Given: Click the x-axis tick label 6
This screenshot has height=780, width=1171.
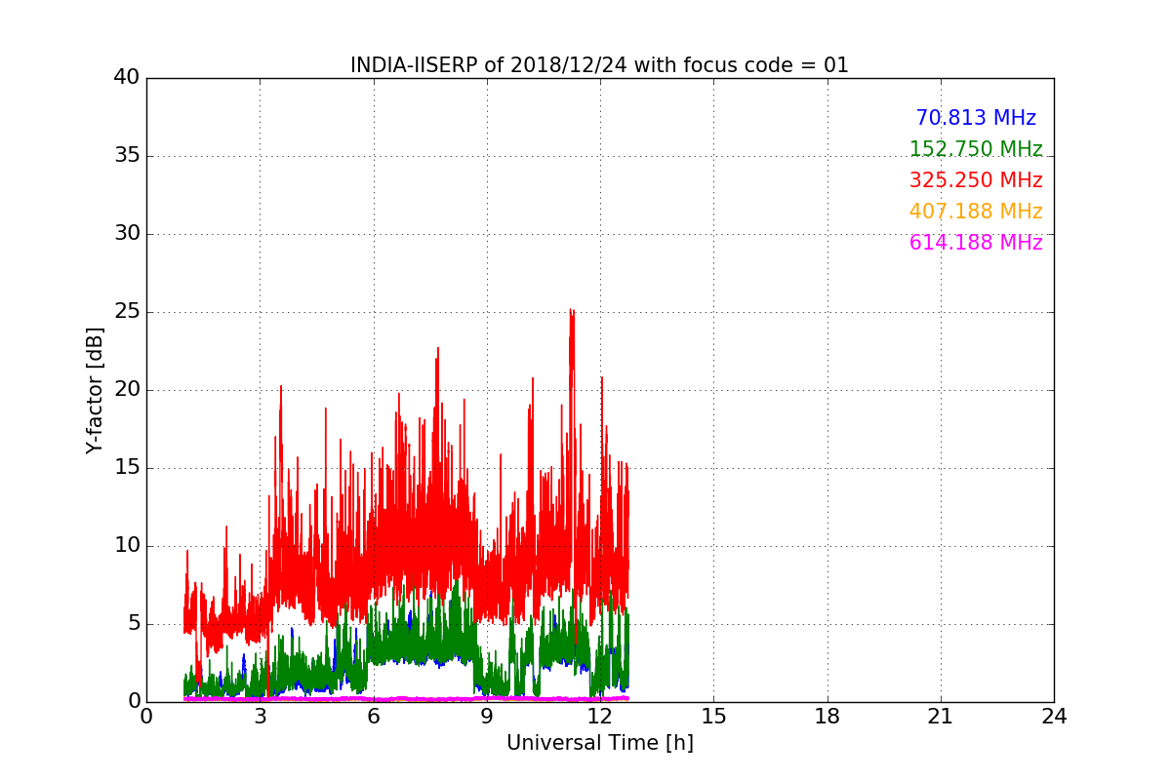Looking at the screenshot, I should 373,717.
